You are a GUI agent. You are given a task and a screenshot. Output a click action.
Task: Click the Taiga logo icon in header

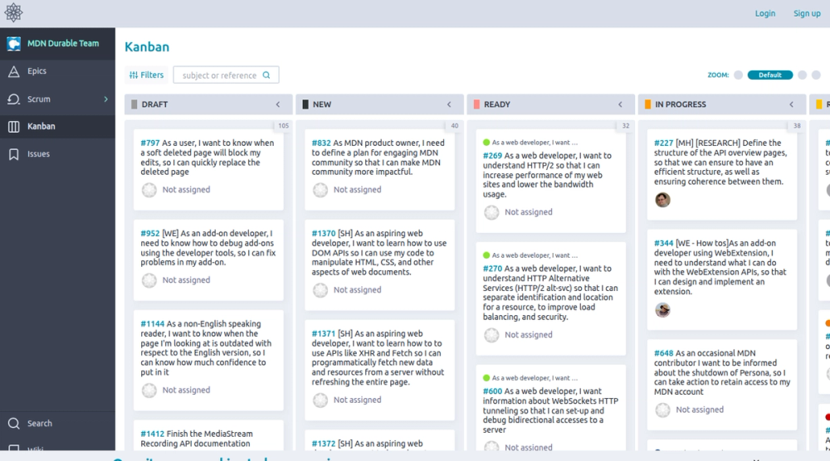coord(13,12)
